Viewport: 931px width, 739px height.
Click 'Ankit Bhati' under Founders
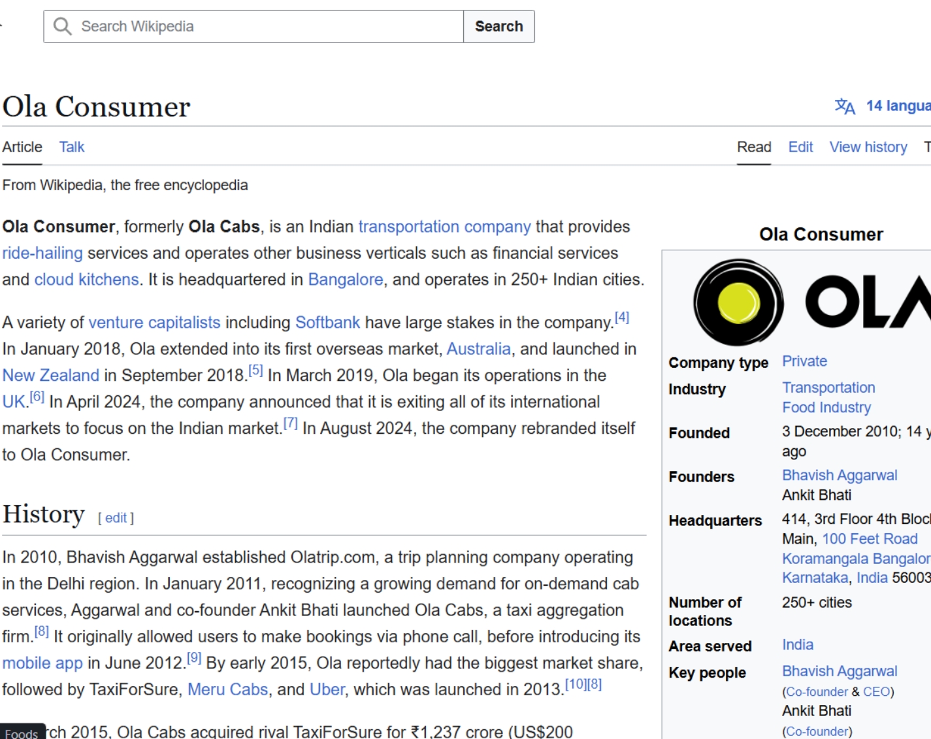point(817,495)
